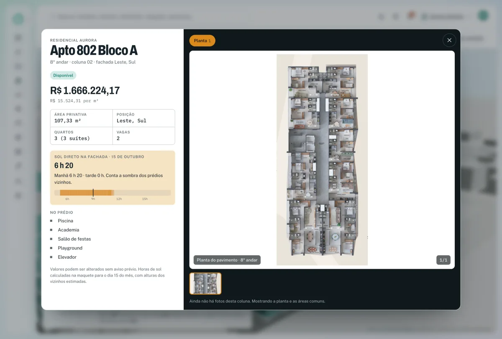This screenshot has height=339, width=502.
Task: Click the Posição value Leste, Sul
Action: click(131, 121)
